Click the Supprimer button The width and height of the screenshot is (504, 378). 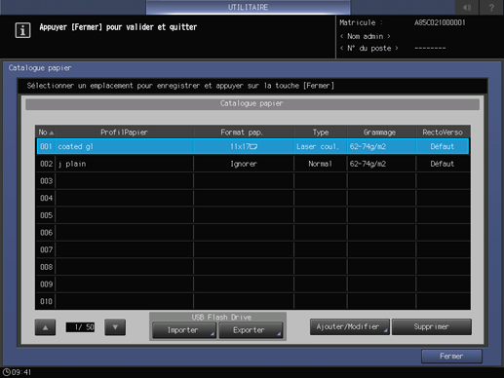coord(432,326)
